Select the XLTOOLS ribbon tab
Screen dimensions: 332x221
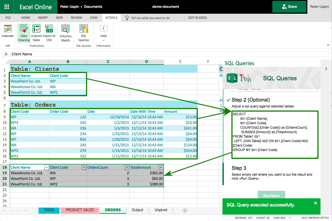[112, 18]
